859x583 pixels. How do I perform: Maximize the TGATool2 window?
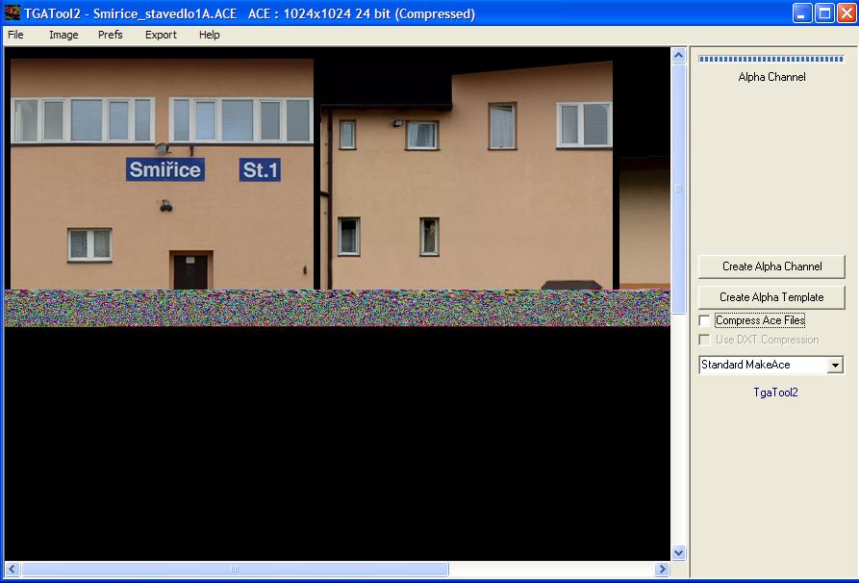point(824,13)
